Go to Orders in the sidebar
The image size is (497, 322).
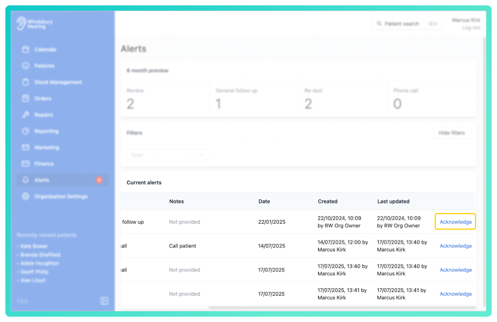coord(43,98)
